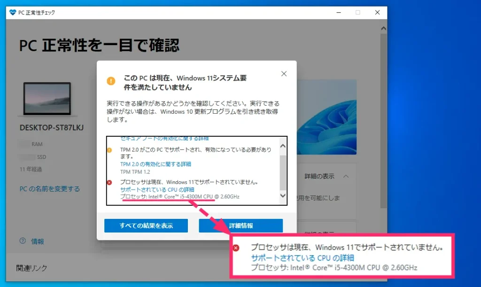Minimize the PC 正常性チェック window

tap(339, 13)
